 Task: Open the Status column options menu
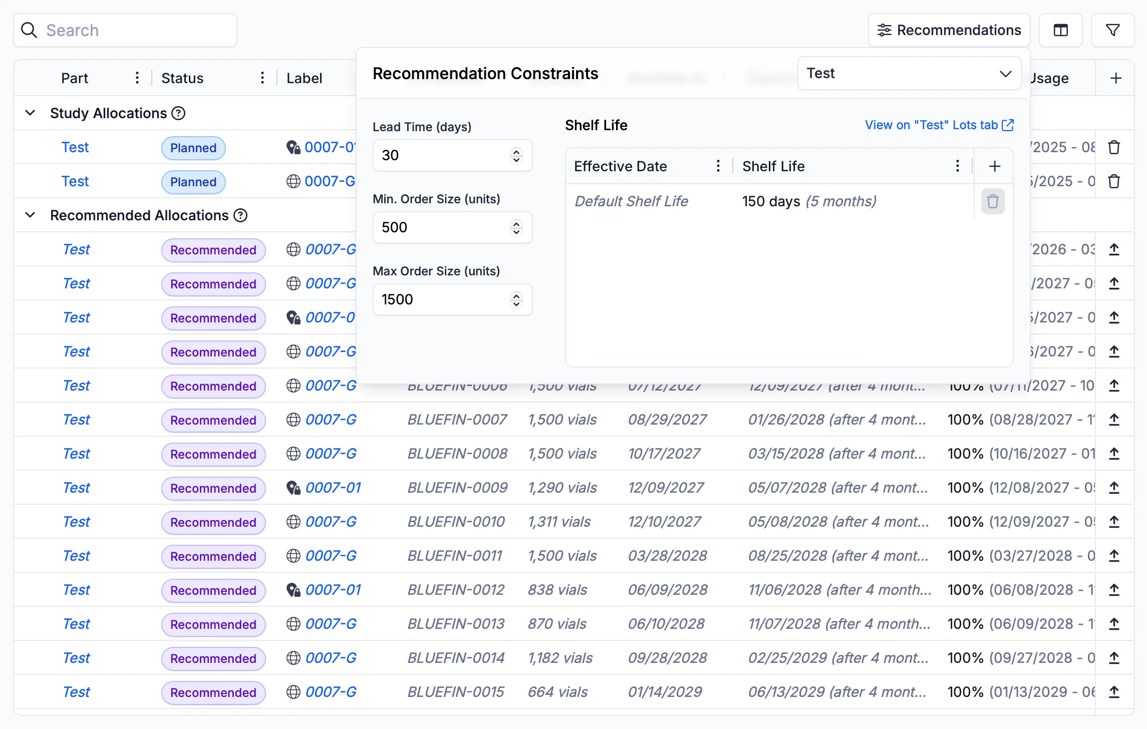262,78
